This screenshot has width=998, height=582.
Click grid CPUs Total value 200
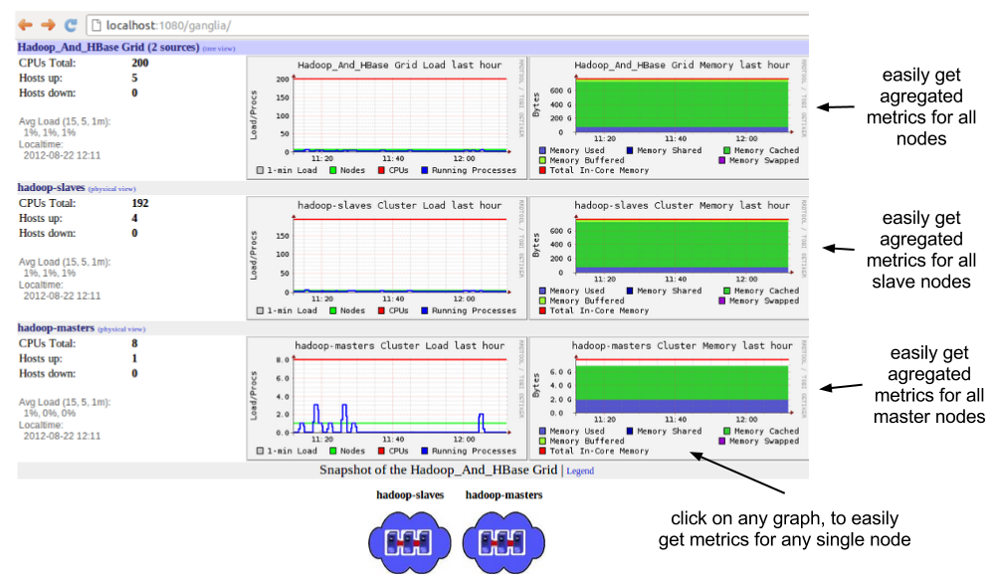140,63
